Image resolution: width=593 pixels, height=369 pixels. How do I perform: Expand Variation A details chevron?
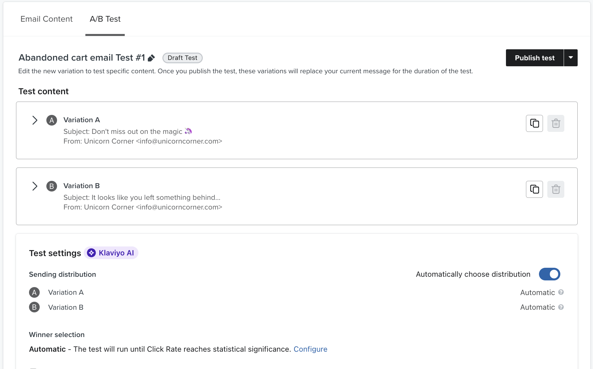(x=35, y=120)
